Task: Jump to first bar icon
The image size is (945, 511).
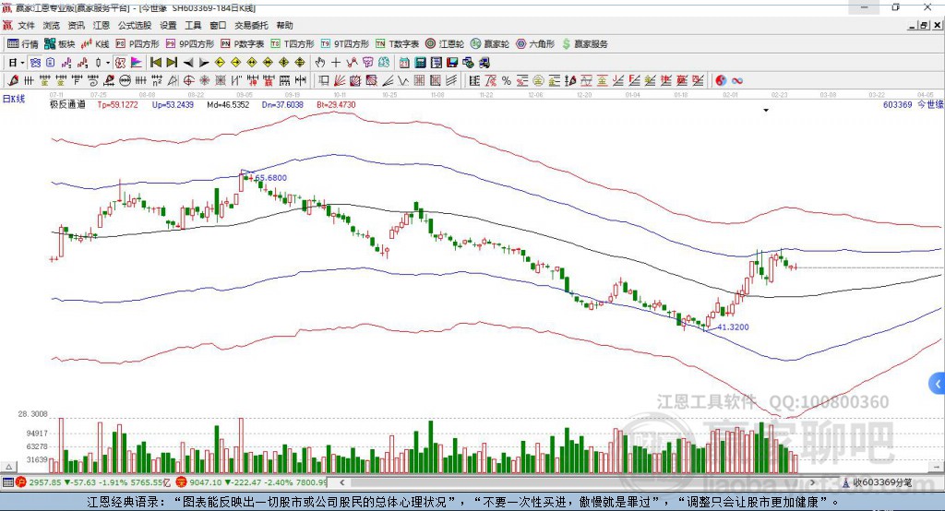Action: [155, 63]
